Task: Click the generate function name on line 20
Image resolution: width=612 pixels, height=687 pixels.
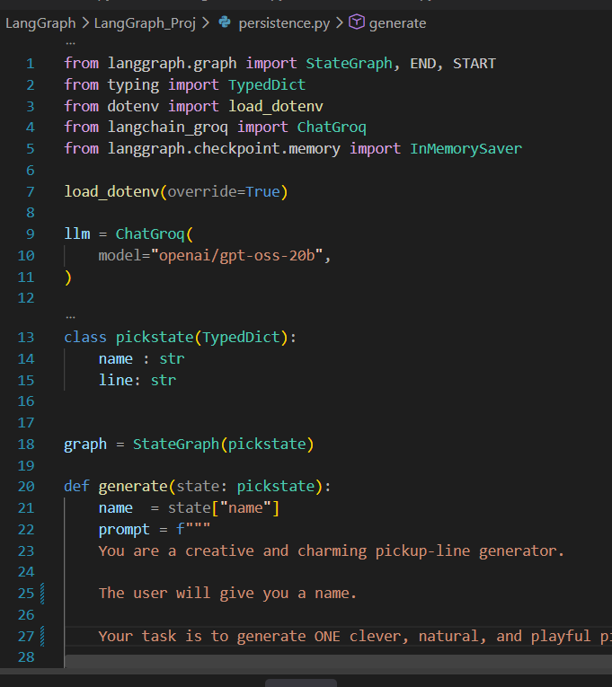Action: [133, 487]
